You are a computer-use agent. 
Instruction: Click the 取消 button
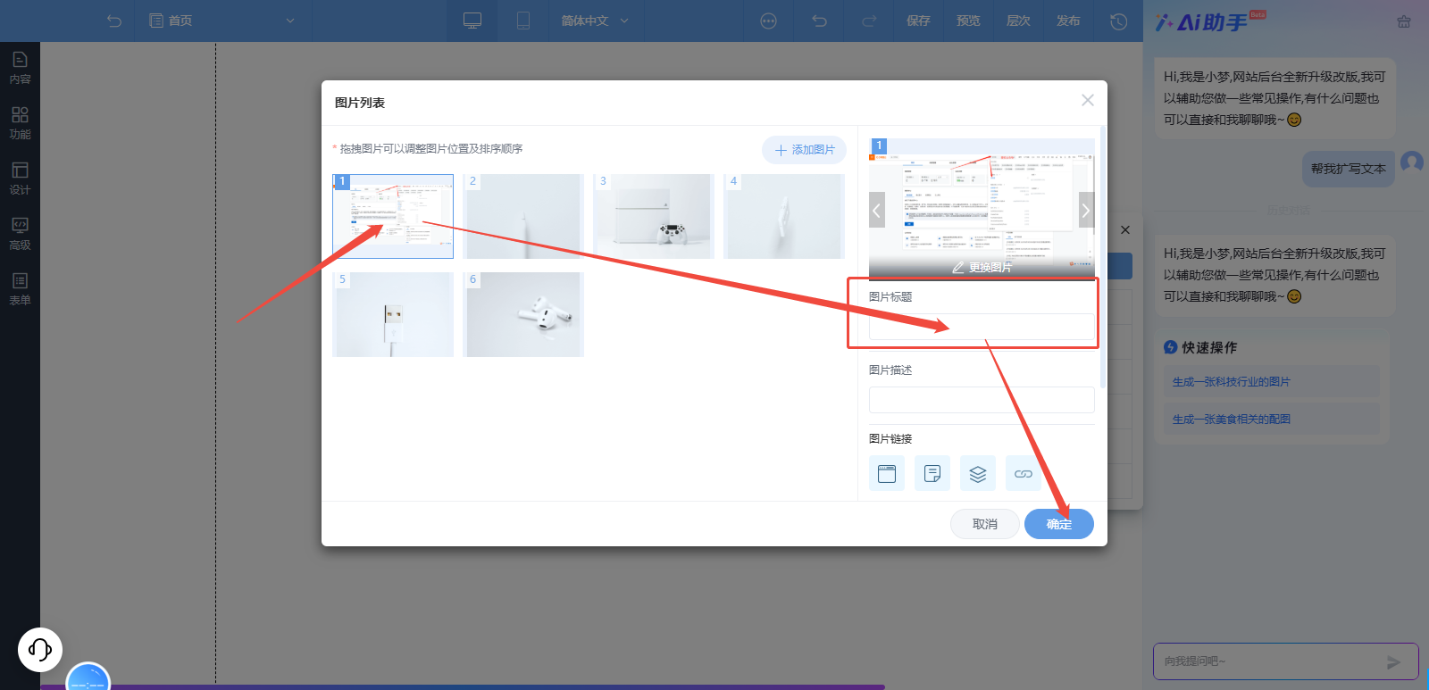click(985, 524)
